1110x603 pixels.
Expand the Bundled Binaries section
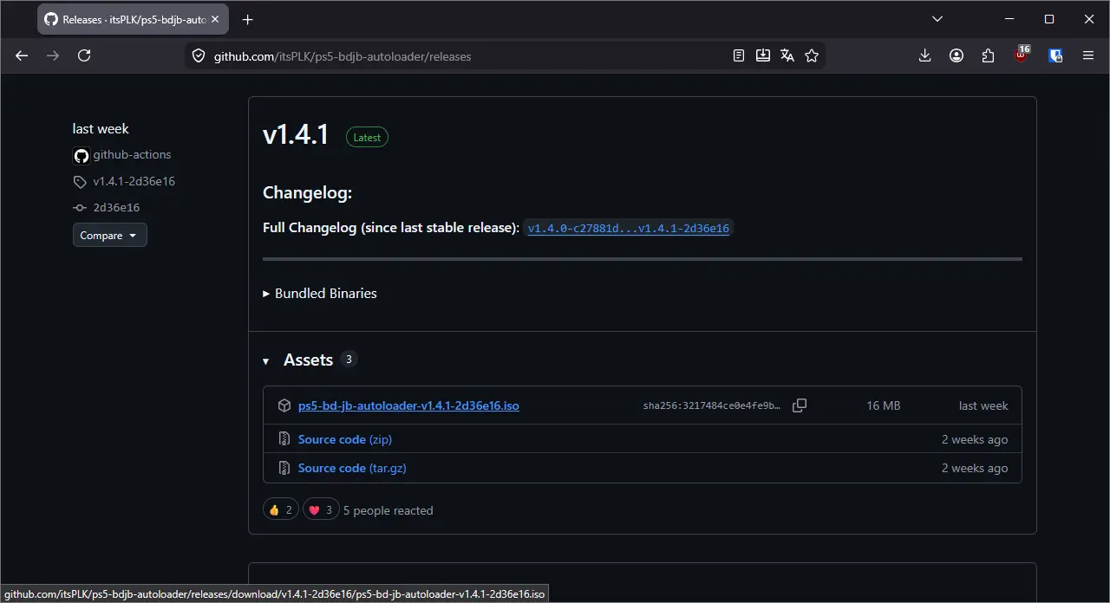320,293
